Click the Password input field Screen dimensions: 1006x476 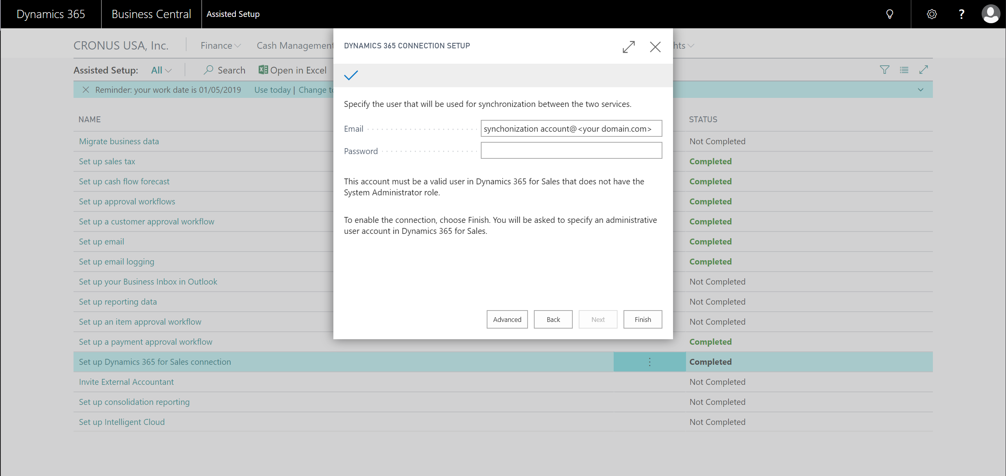tap(571, 150)
